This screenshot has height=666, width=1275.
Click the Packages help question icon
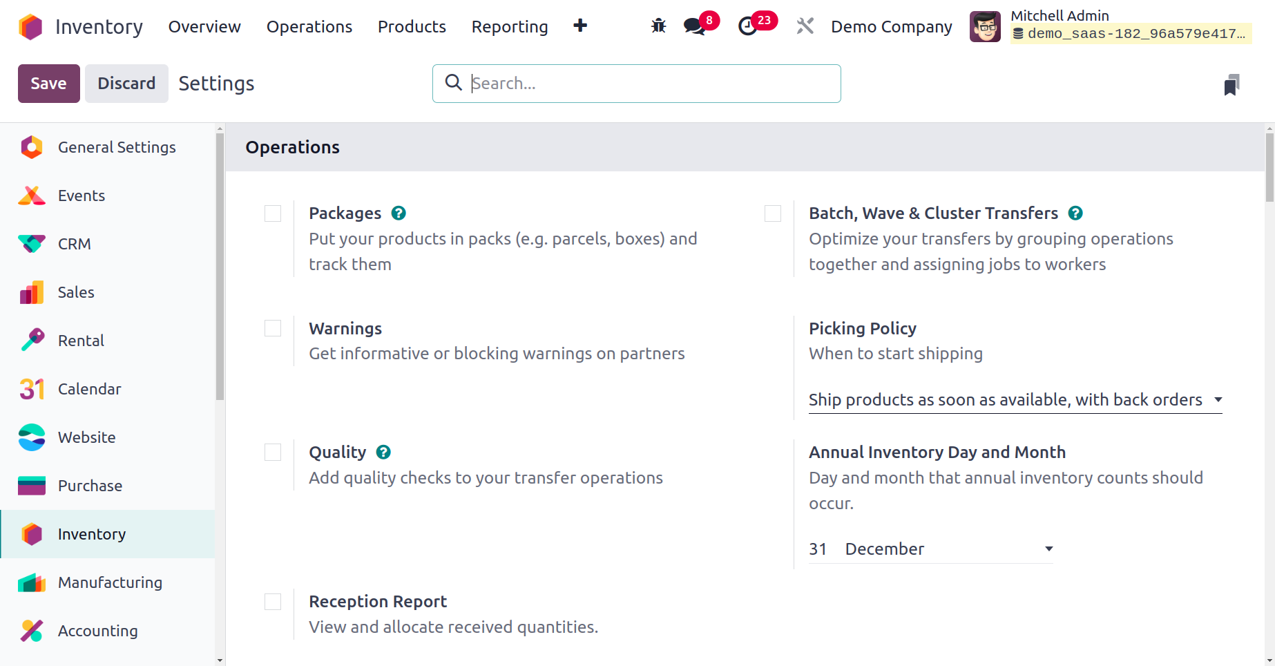pyautogui.click(x=399, y=213)
